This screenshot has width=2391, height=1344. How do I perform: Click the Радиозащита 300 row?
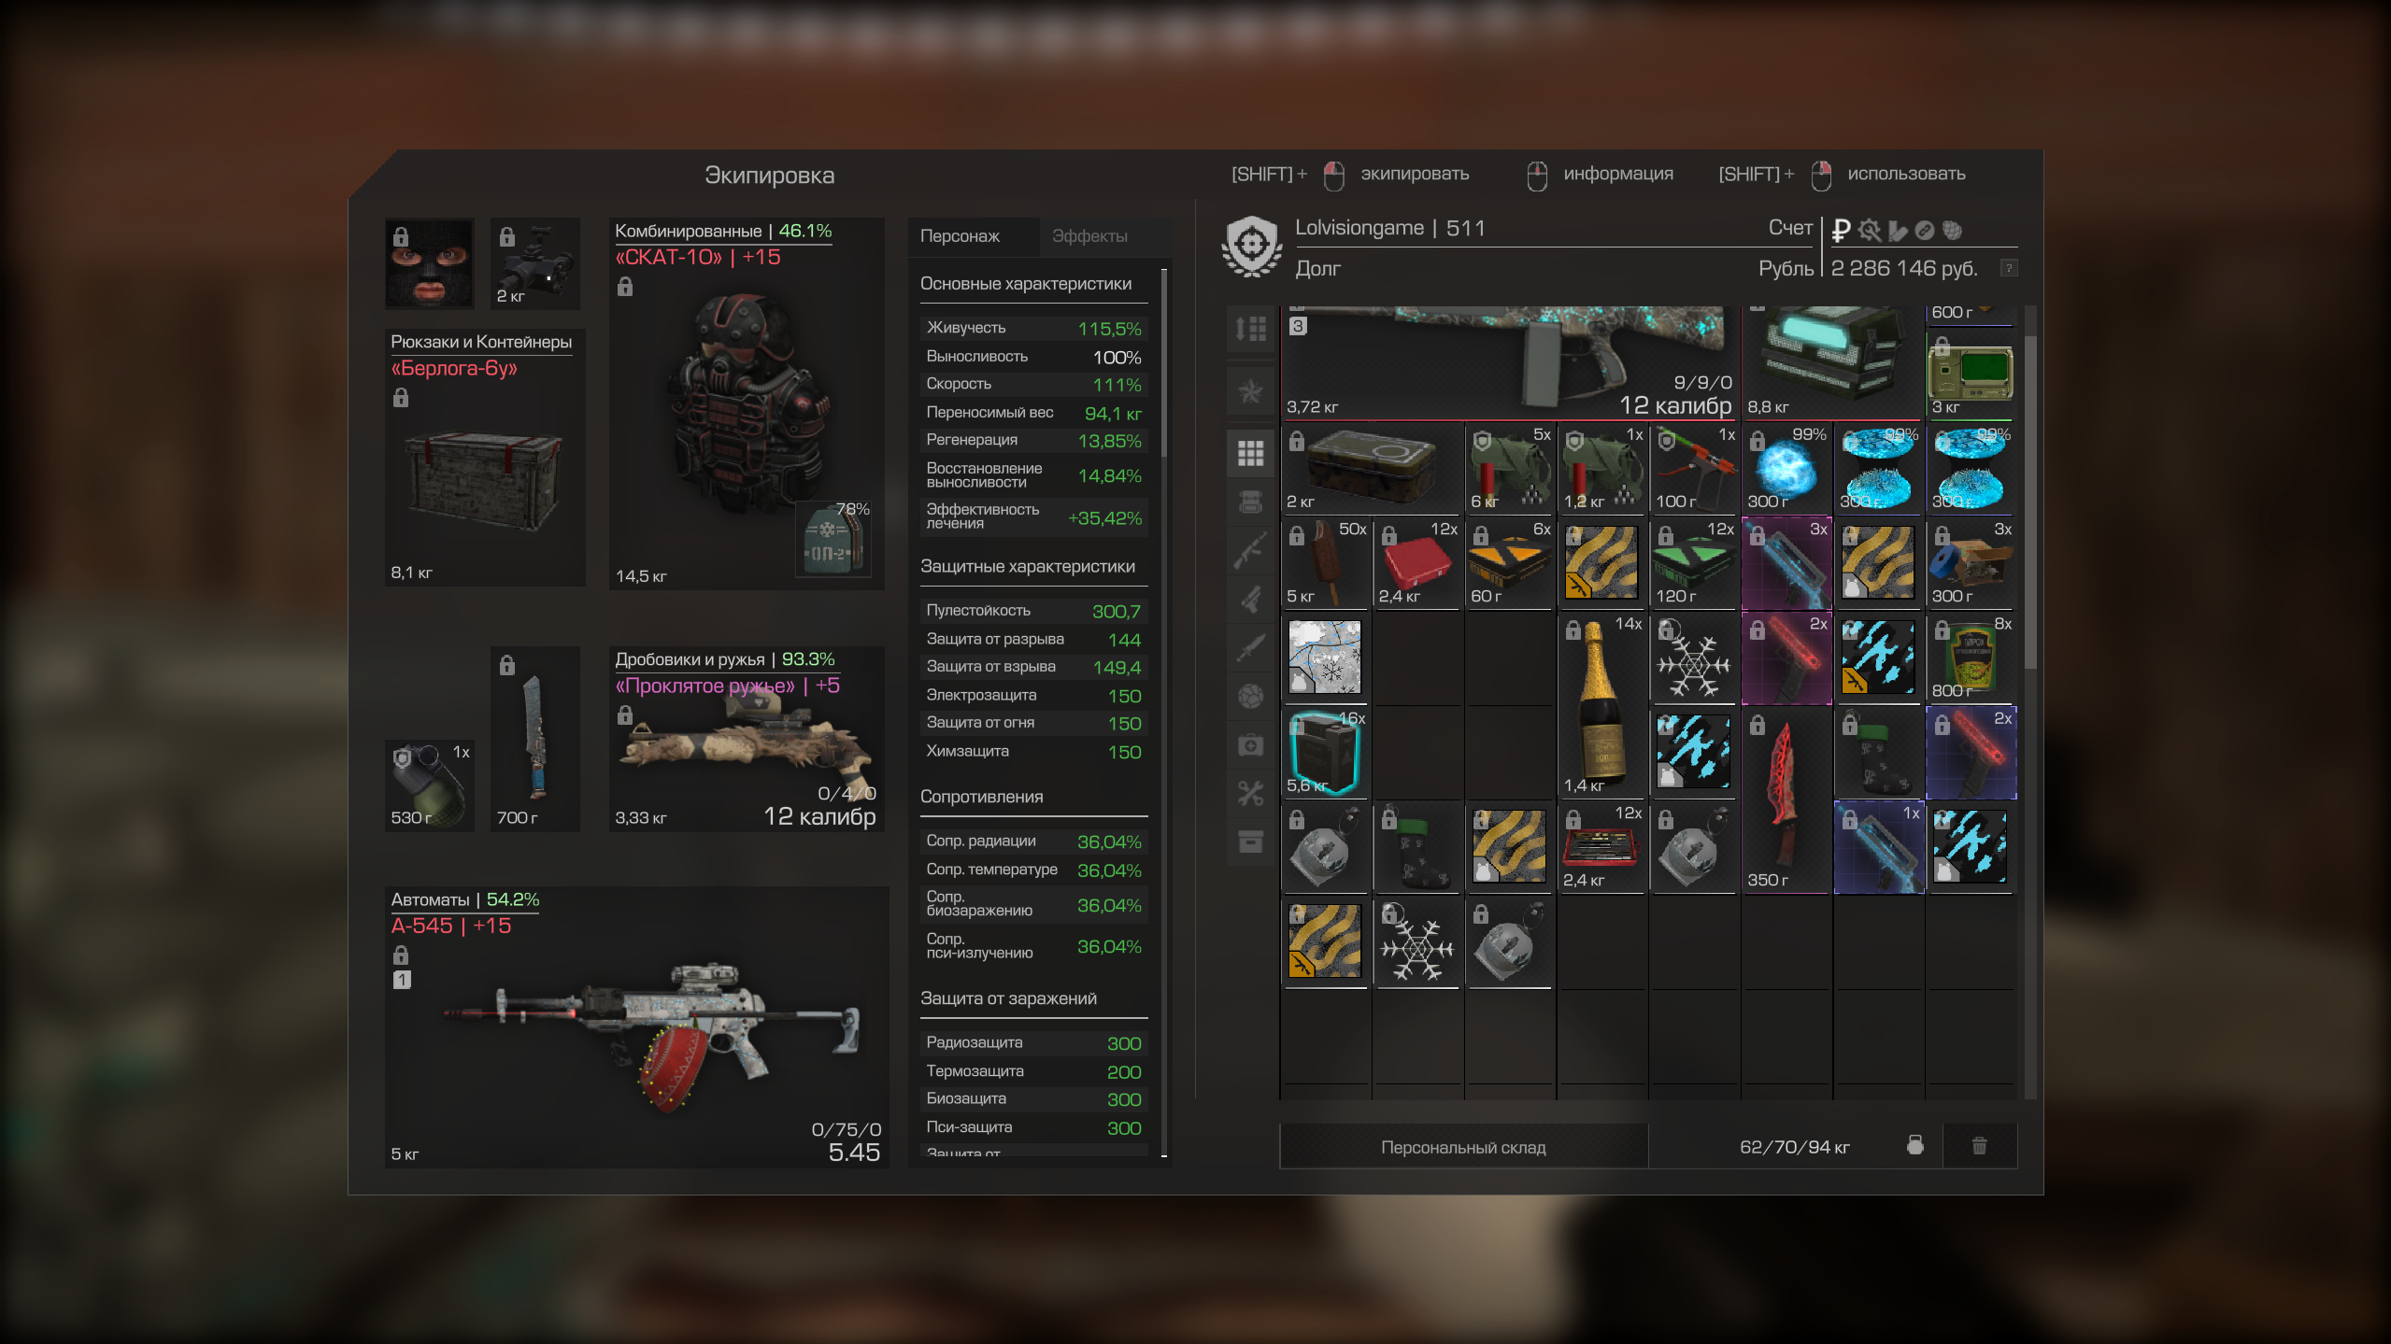(x=1033, y=1043)
